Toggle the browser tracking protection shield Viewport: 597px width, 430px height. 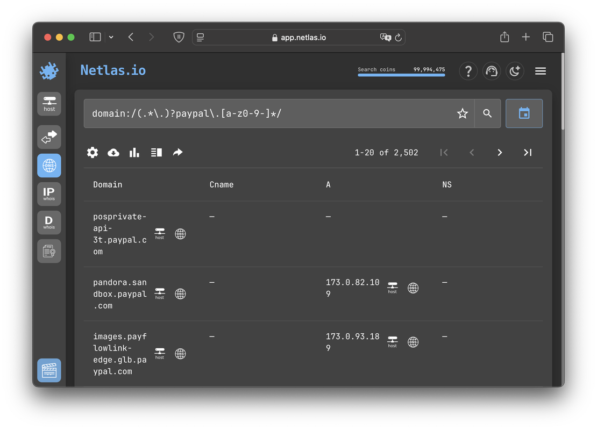178,37
